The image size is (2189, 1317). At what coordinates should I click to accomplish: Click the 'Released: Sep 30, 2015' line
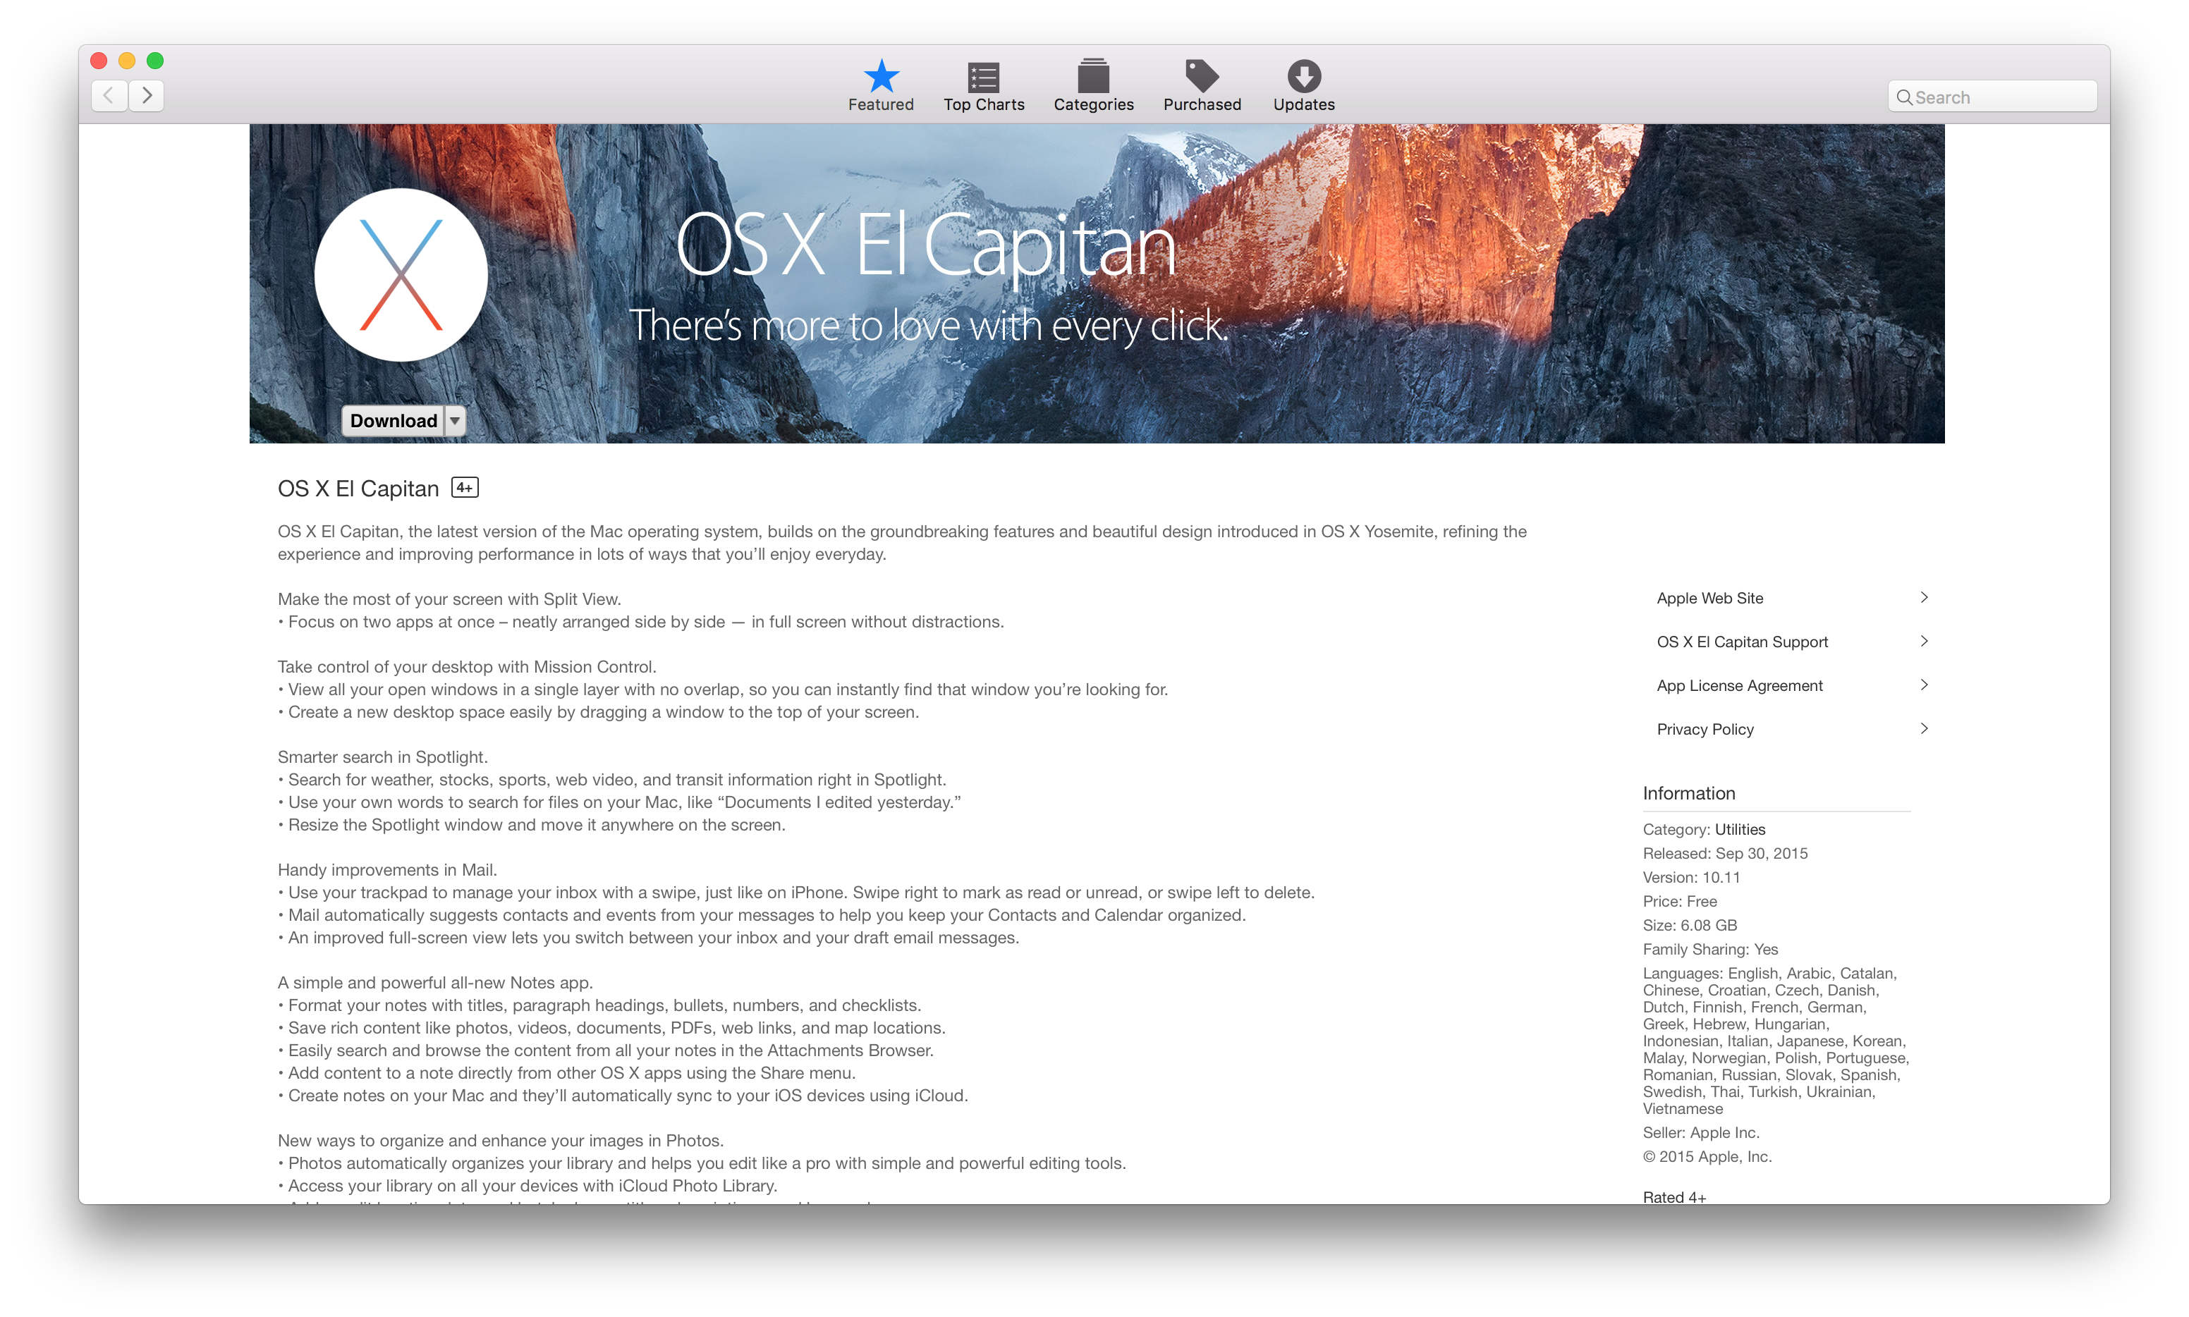pos(1725,853)
